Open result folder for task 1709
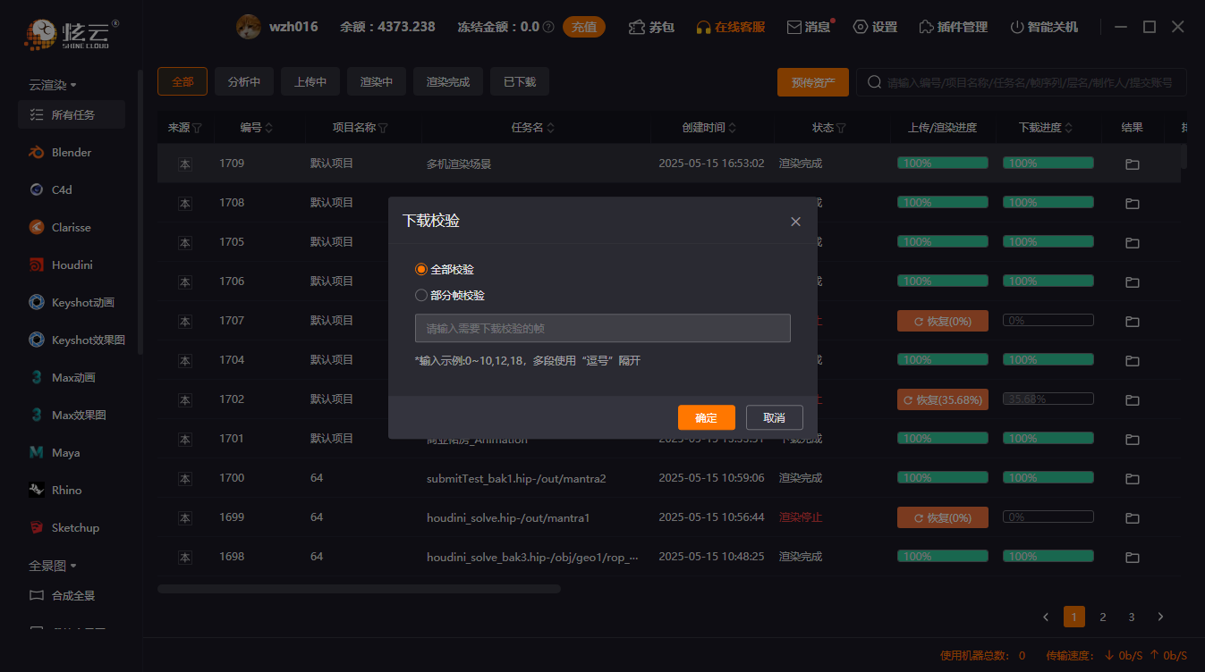 click(x=1132, y=164)
